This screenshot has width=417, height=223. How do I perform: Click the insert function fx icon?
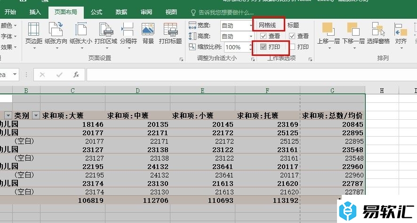pyautogui.click(x=76, y=75)
